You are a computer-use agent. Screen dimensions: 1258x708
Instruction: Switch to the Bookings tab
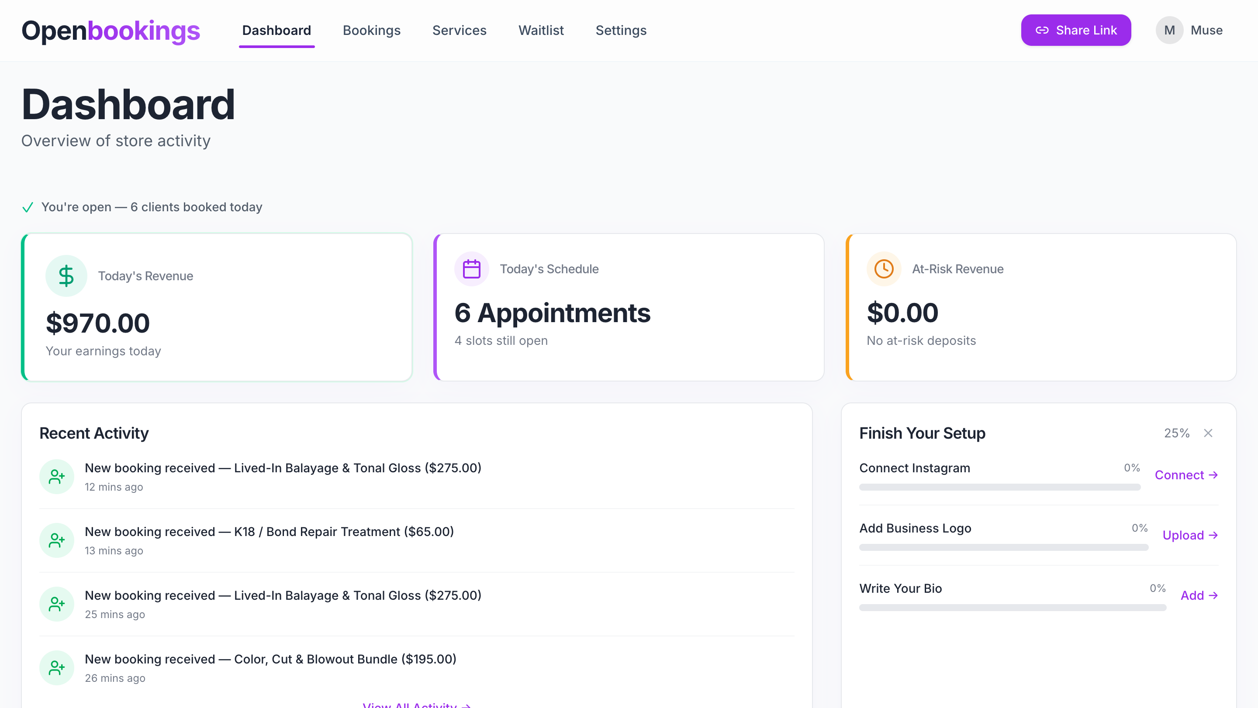372,30
